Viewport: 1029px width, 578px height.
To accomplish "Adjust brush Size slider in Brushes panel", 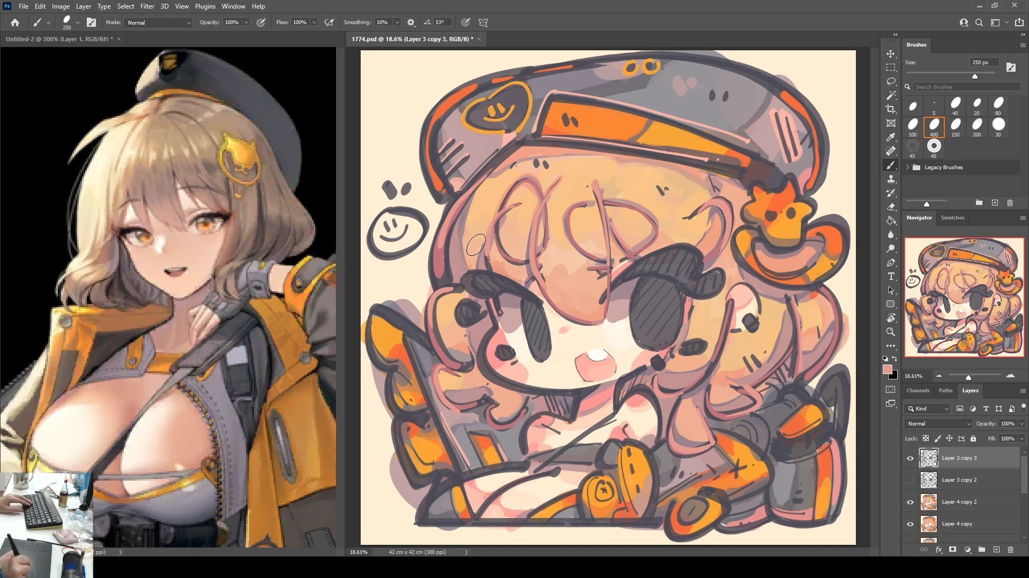I will [975, 77].
